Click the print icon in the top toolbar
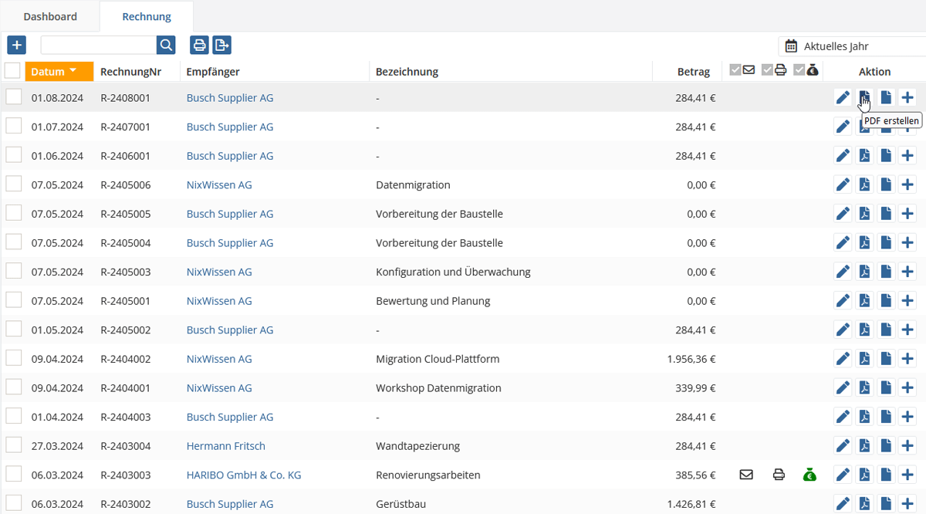 coord(199,45)
